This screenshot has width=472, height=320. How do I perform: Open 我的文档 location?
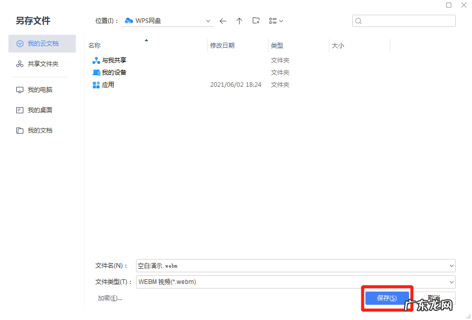pyautogui.click(x=40, y=131)
